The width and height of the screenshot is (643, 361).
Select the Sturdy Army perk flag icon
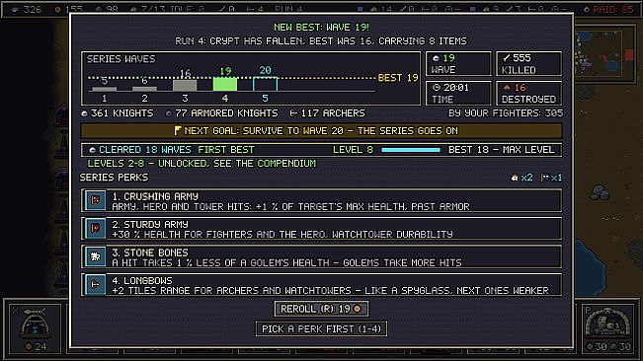(95, 229)
